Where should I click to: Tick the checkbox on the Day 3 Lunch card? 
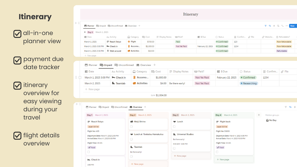pyautogui.click(x=174, y=127)
